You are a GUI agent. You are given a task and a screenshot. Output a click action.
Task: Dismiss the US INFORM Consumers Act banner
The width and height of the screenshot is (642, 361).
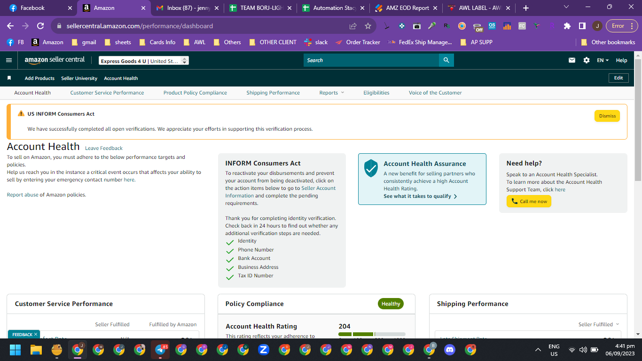click(x=607, y=116)
